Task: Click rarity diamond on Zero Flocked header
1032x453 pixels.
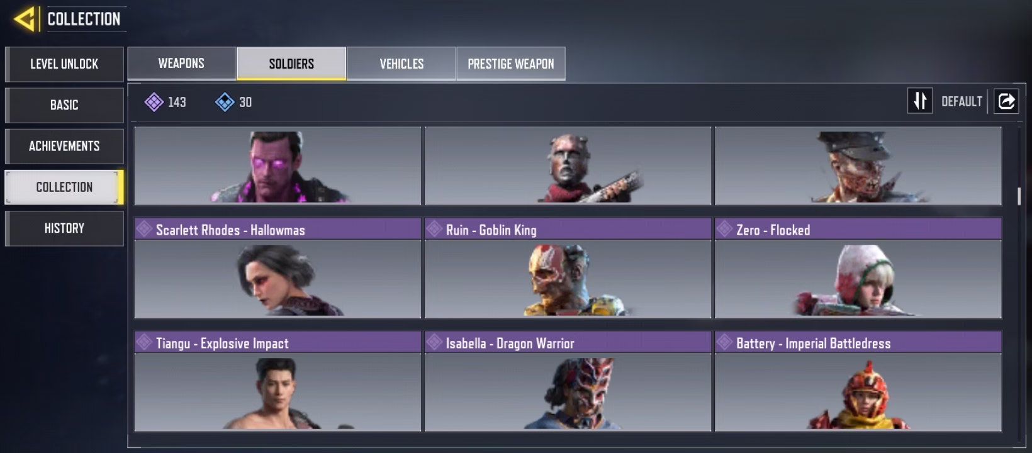Action: coord(724,229)
